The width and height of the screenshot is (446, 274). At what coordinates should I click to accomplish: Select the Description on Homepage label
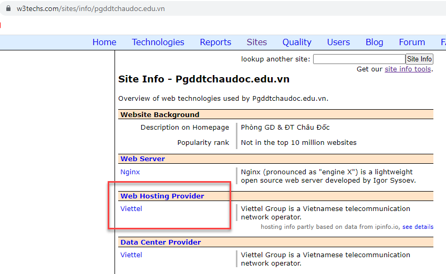(184, 128)
